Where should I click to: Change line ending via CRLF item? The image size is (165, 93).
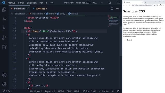[x=69, y=91]
